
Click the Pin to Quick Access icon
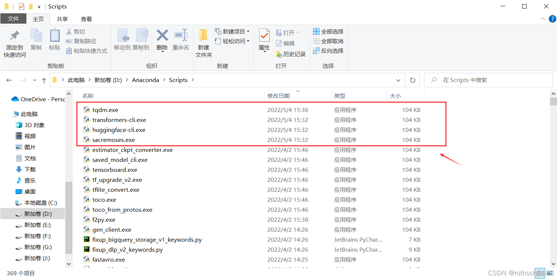click(x=15, y=36)
